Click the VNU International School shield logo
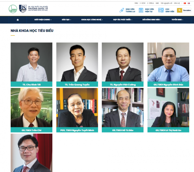The width and height of the screenshot is (194, 172). coord(23,9)
